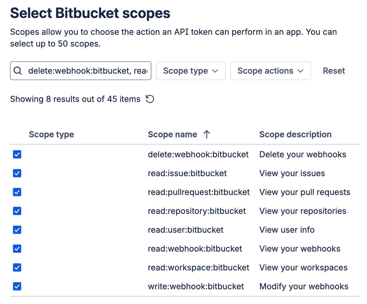Click the Modify your webhooks description

(x=304, y=286)
